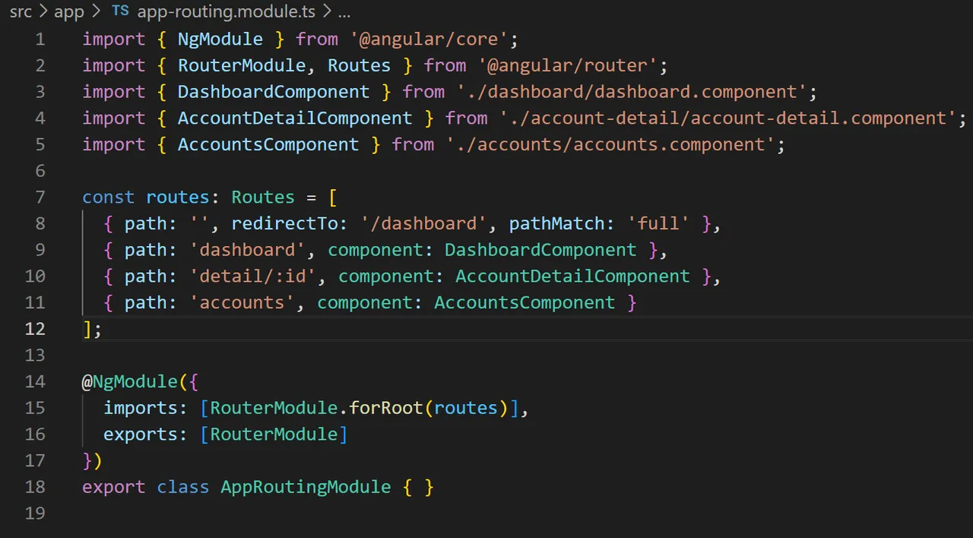Click line number 7 in the gutter
973x538 pixels.
pos(40,198)
